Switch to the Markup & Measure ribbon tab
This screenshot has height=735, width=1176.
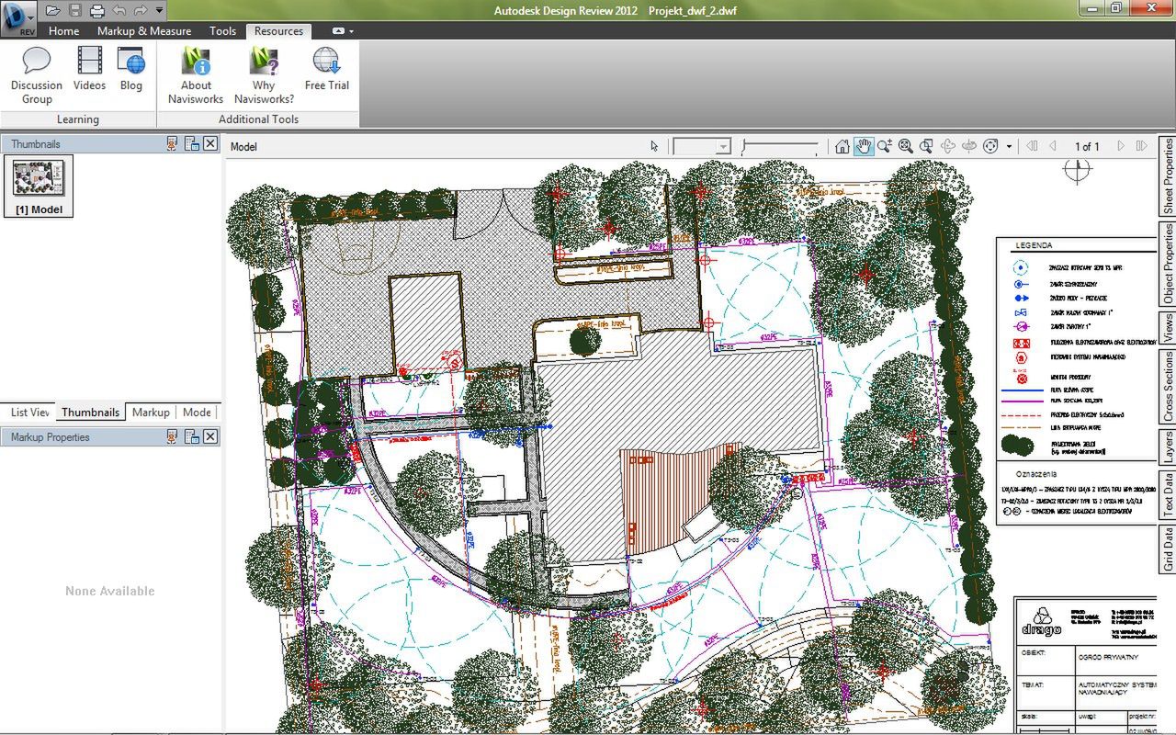(x=144, y=30)
